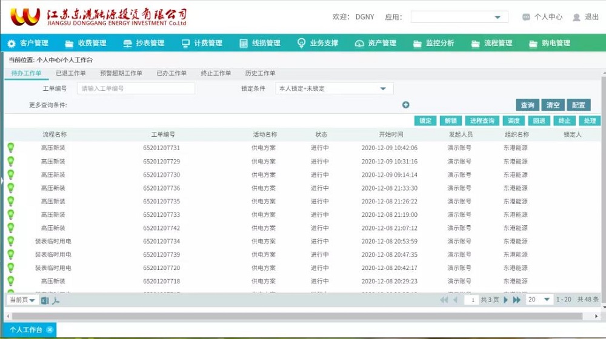Image resolution: width=606 pixels, height=339 pixels.
Task: Switch to the 已办工作单 tab
Action: point(171,73)
